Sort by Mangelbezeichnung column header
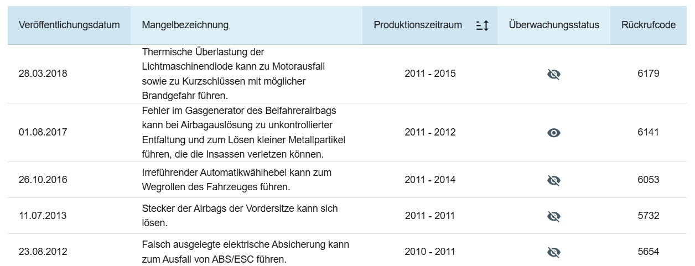Viewport: 695px width, 266px height. (185, 25)
